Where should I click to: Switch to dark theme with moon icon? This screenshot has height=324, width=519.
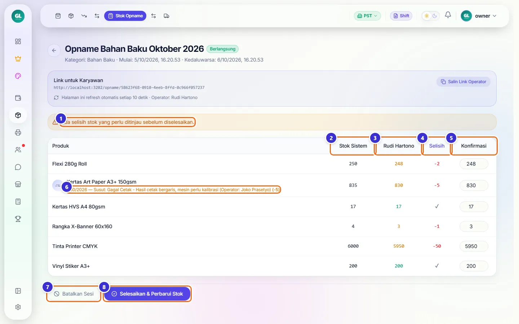click(x=435, y=16)
